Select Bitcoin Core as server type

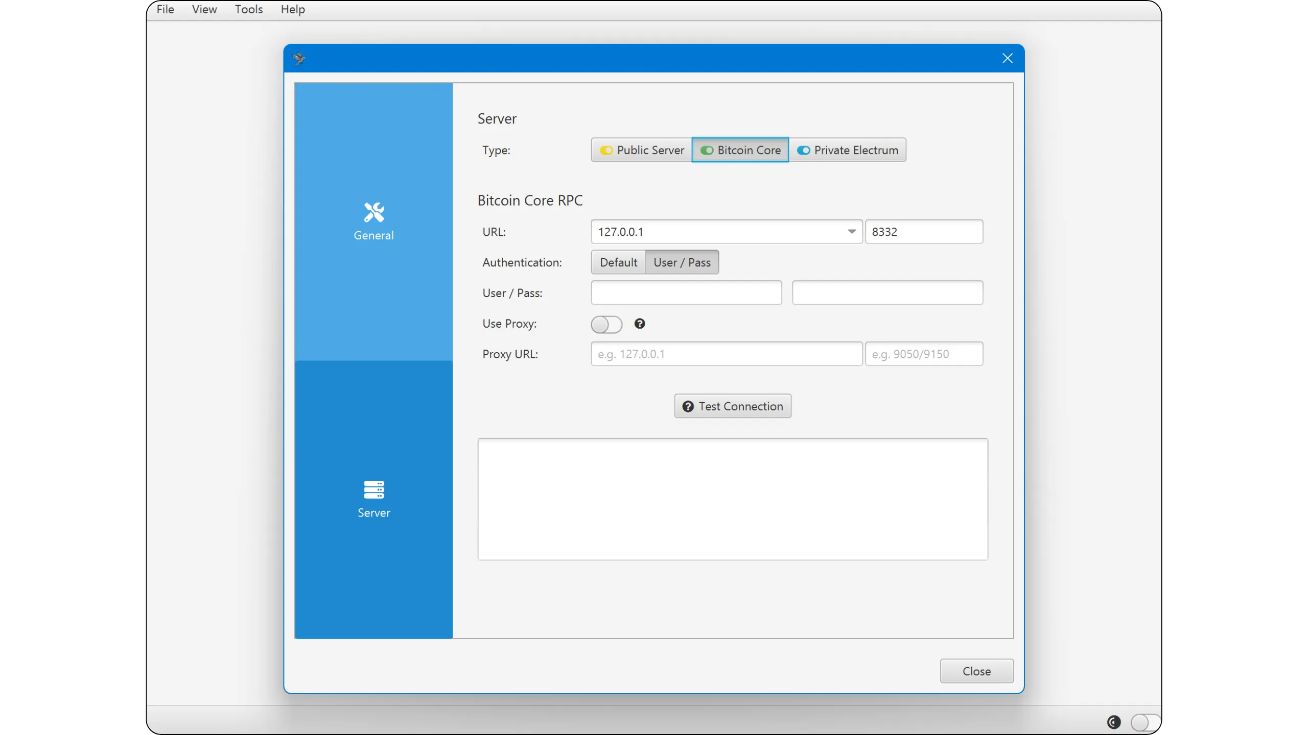[x=740, y=150]
